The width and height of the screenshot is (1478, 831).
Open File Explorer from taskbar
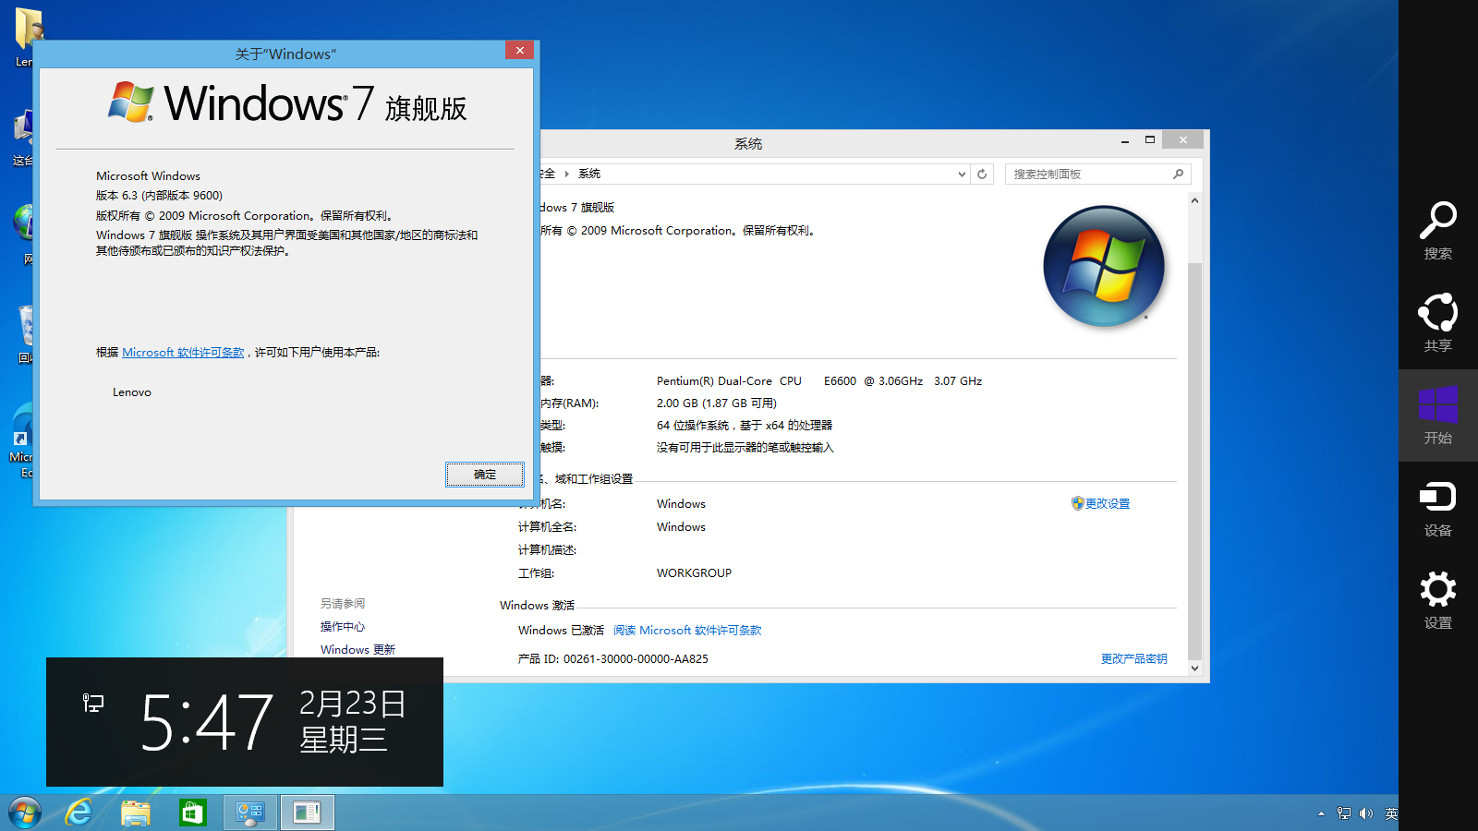(136, 813)
